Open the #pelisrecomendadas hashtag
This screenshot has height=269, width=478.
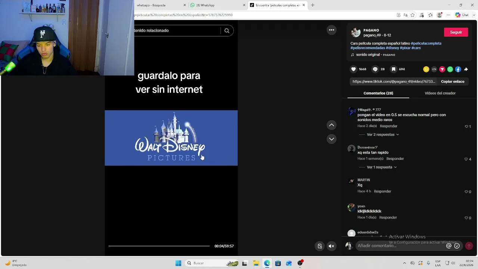(x=367, y=48)
